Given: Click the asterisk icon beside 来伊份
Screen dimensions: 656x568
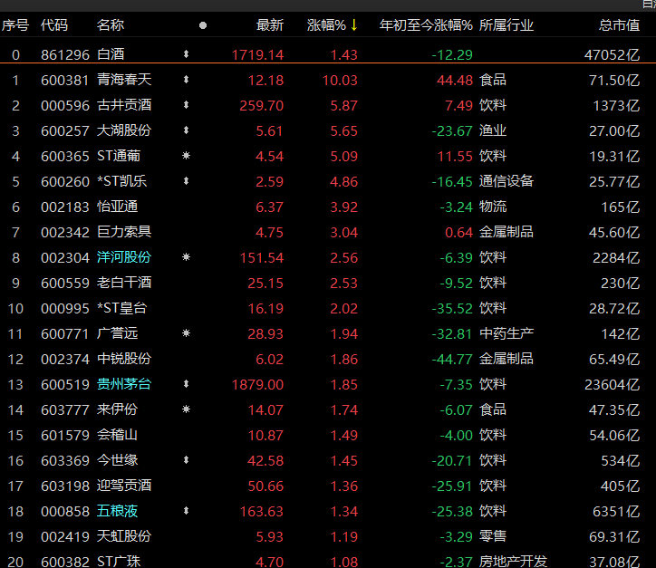Looking at the screenshot, I should click(x=187, y=409).
